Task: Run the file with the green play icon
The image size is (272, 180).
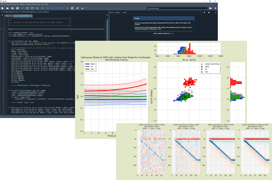Action: tap(22, 8)
